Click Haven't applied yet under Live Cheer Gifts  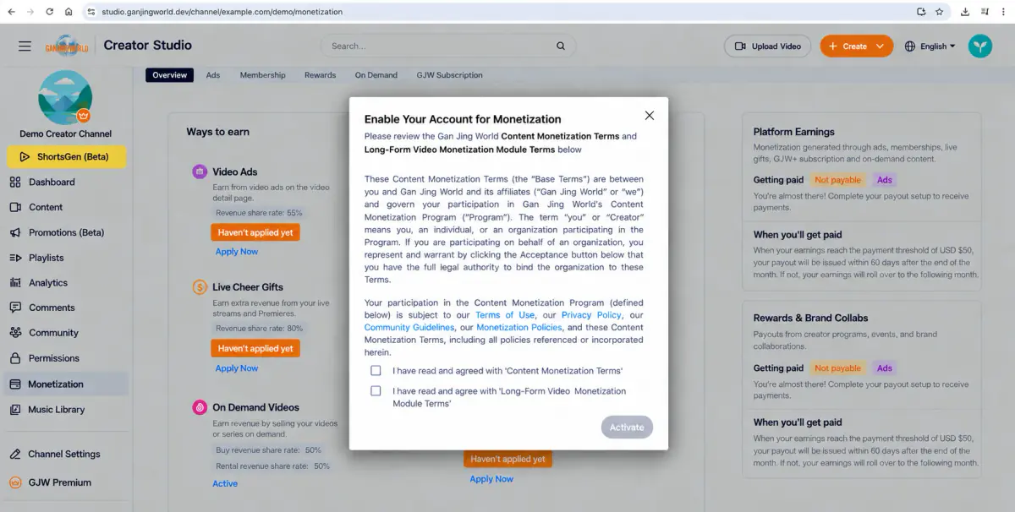255,348
